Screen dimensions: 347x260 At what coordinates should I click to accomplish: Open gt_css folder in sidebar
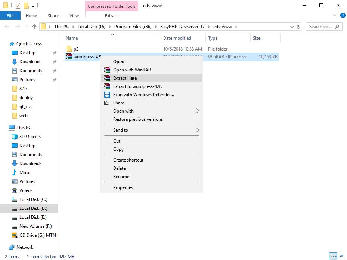point(25,107)
